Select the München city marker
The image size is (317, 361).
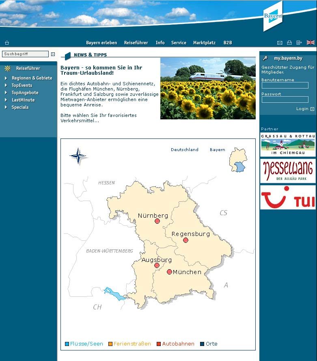[x=169, y=272]
